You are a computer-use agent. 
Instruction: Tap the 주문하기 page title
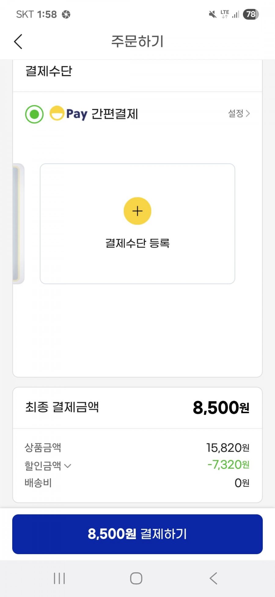137,41
